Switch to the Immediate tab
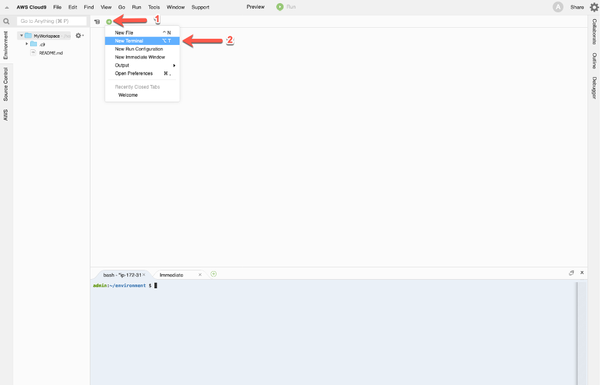 click(x=172, y=275)
